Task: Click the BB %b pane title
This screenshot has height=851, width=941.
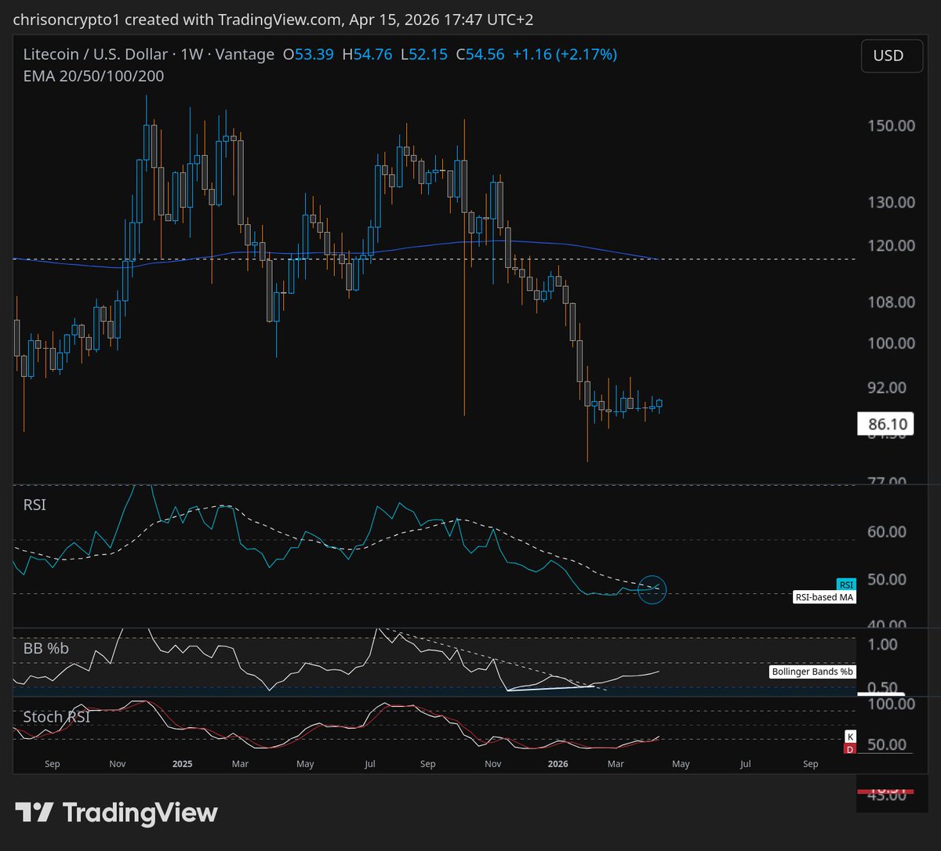Action: point(45,649)
